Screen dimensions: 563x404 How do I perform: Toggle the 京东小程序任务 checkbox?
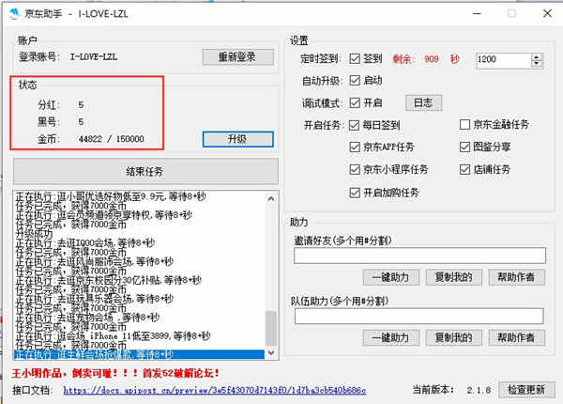355,169
